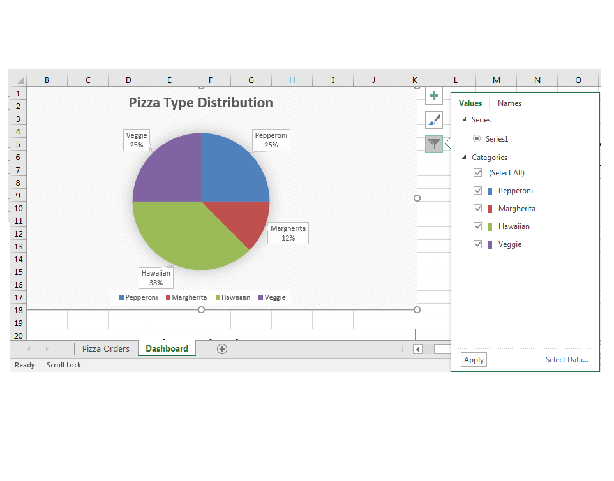Uncheck the Pepperoni category checkbox

[x=477, y=191]
